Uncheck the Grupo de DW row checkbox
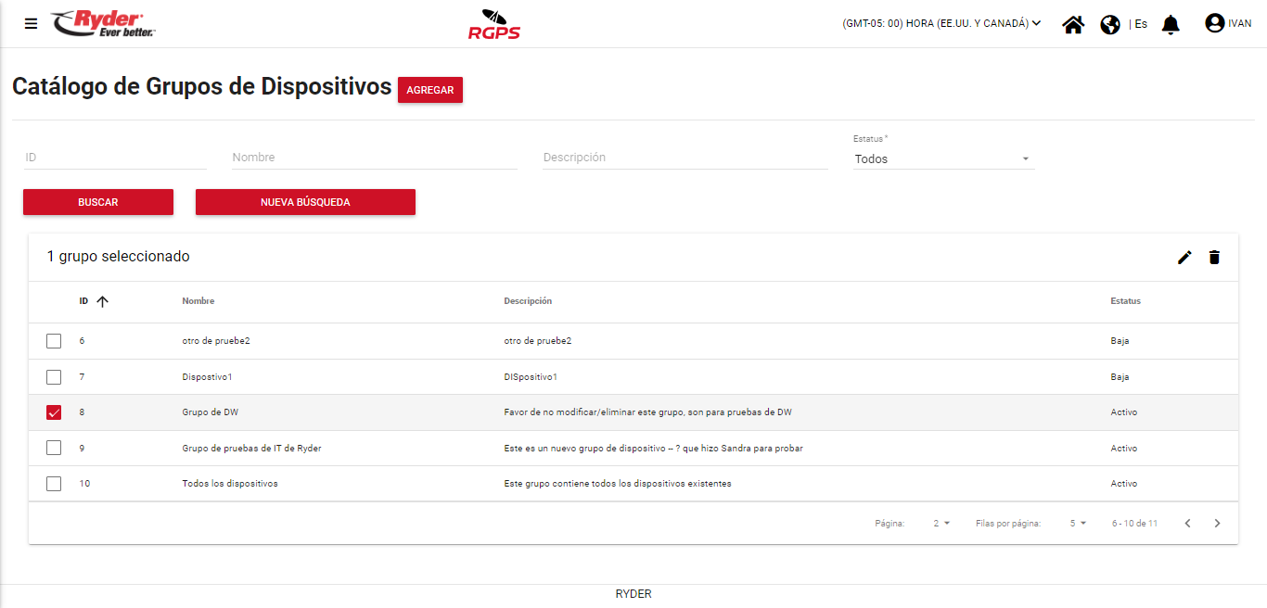 click(54, 412)
